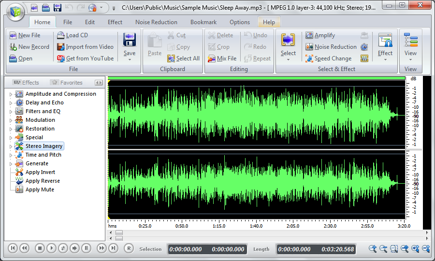
Task: Go to end with the skip-forward button
Action: (x=113, y=248)
